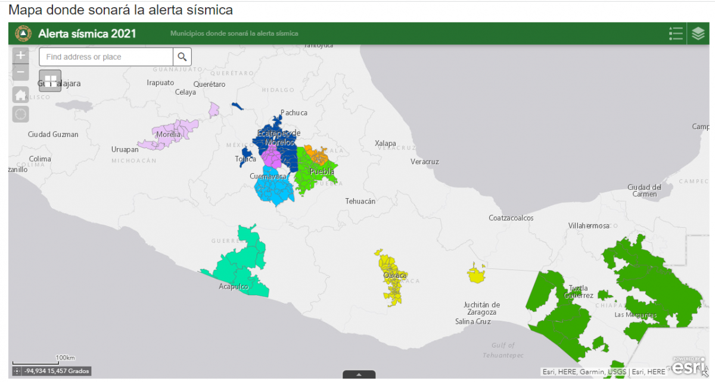Expand the map attribution text

(604, 372)
